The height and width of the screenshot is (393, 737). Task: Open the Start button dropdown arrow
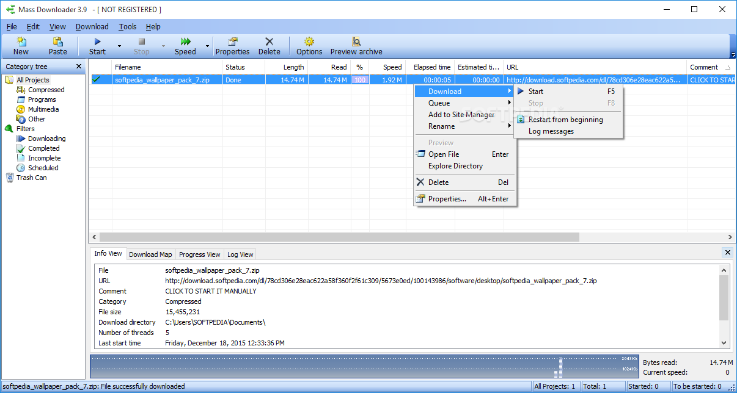[119, 46]
